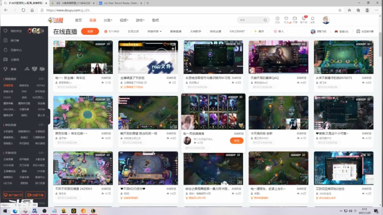Open the 2K-quality stream thumbnail in bottom row

(344, 168)
